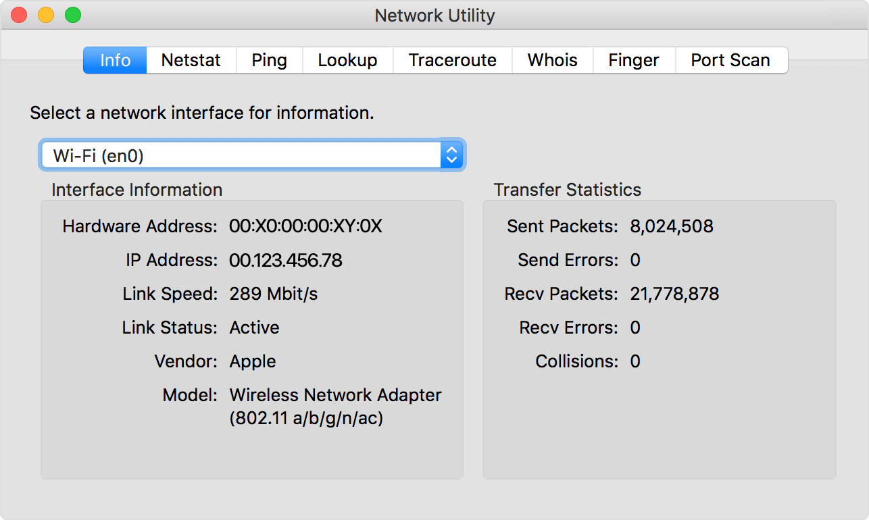
Task: Select the Hardware Address value text
Action: [306, 226]
